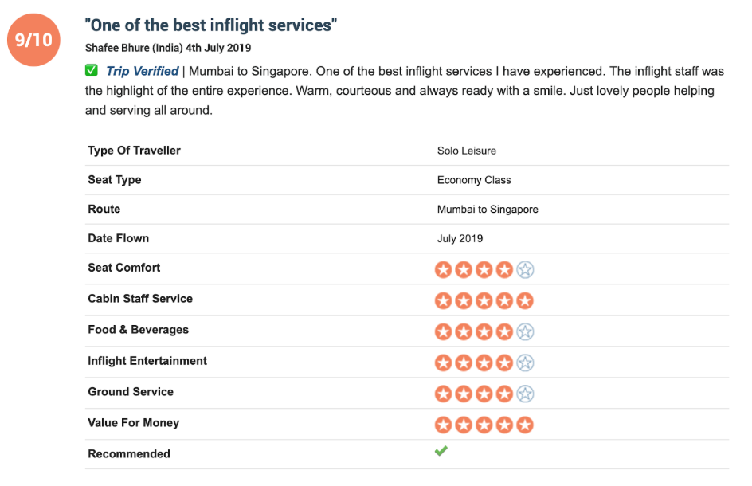
Task: Click the 9/10 rating badge
Action: coord(33,40)
